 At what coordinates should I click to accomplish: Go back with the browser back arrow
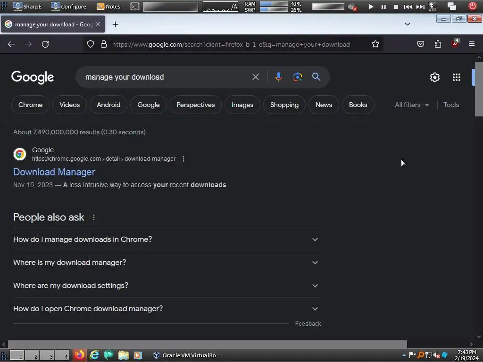pyautogui.click(x=11, y=44)
